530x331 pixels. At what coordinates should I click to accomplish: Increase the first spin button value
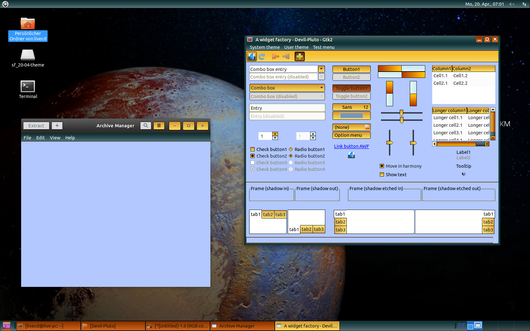point(275,134)
